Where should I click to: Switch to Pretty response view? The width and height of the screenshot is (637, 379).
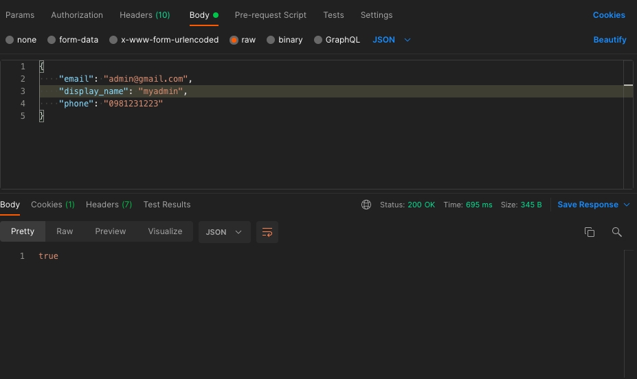point(23,231)
